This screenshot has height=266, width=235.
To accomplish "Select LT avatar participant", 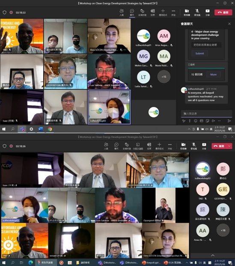I will click(143, 77).
